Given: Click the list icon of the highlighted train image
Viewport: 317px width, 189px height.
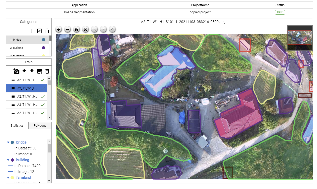Looking at the screenshot, I should 12,88.
